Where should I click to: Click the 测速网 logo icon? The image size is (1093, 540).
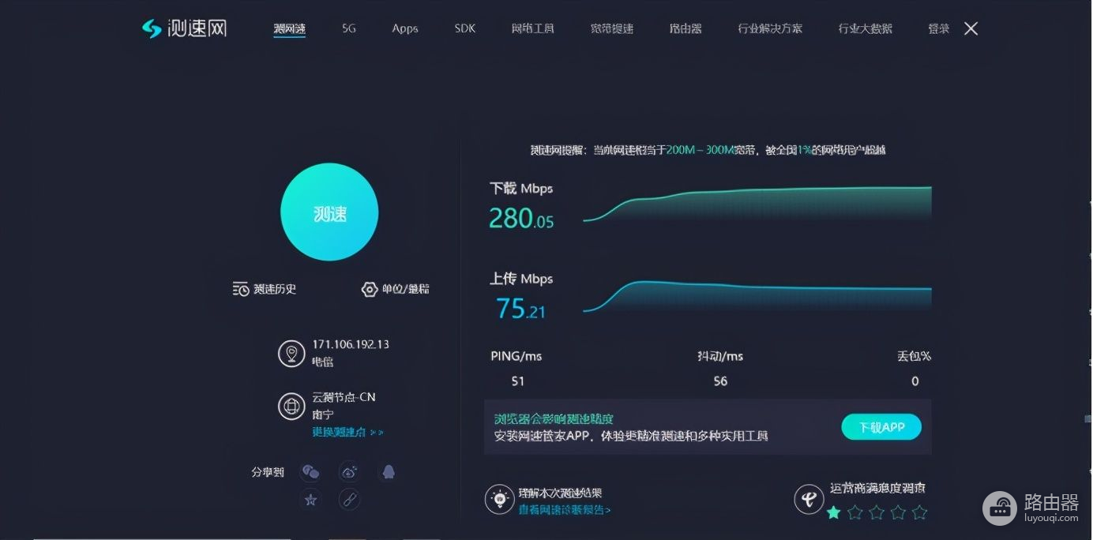[x=152, y=28]
